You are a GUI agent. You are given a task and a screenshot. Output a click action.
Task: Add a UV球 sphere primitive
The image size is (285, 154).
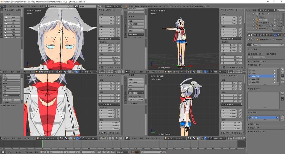tap(12, 26)
